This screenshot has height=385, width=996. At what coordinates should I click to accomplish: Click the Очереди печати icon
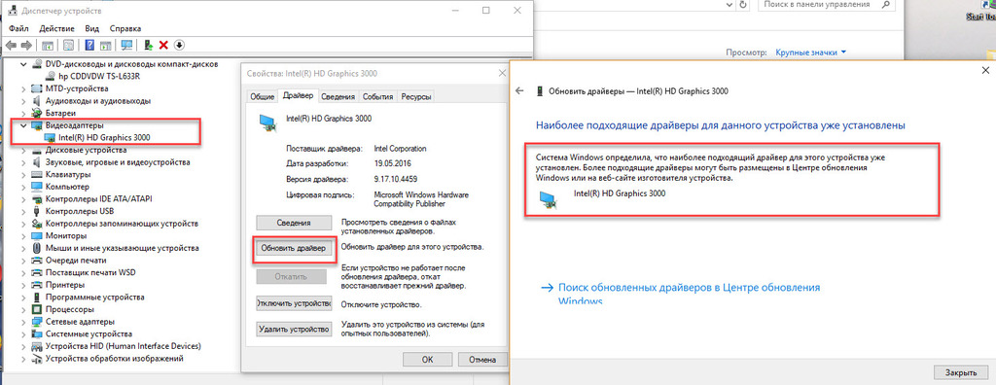click(x=36, y=261)
